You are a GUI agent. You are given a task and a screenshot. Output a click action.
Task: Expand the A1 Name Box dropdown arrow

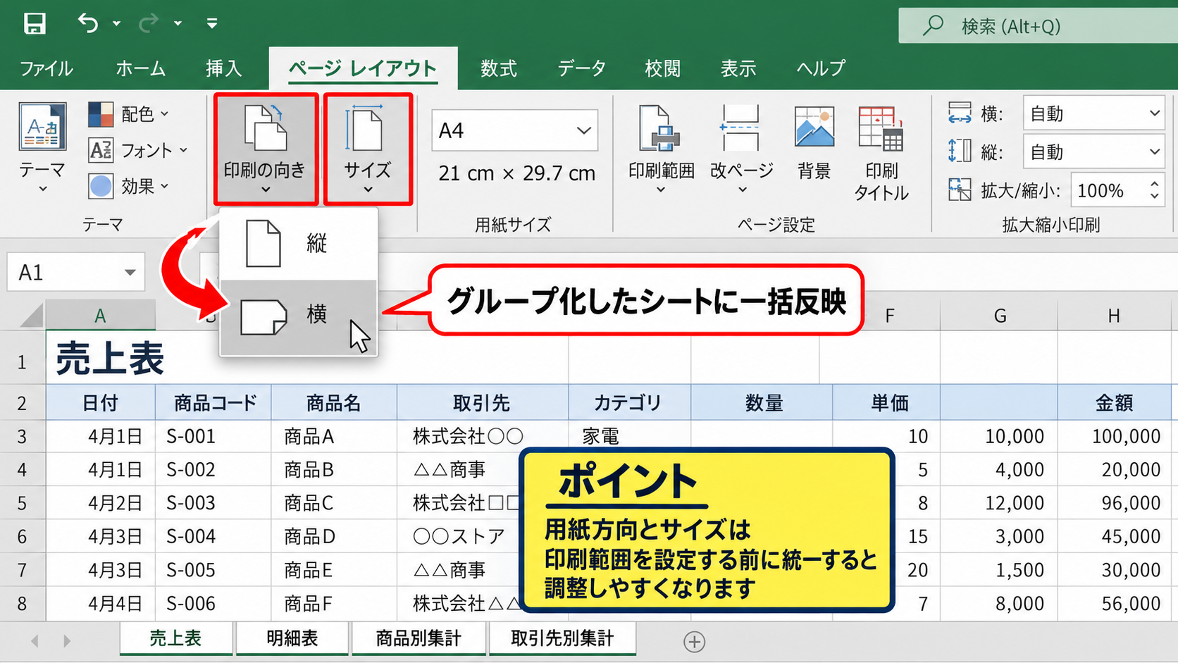(x=130, y=273)
